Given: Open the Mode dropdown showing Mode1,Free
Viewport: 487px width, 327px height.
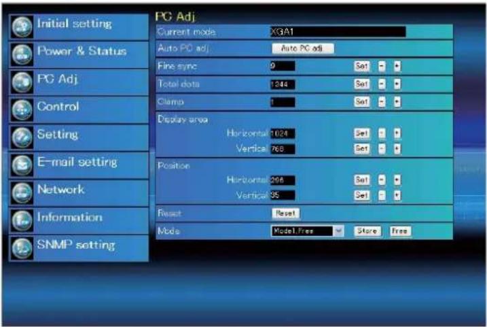Looking at the screenshot, I should point(307,231).
